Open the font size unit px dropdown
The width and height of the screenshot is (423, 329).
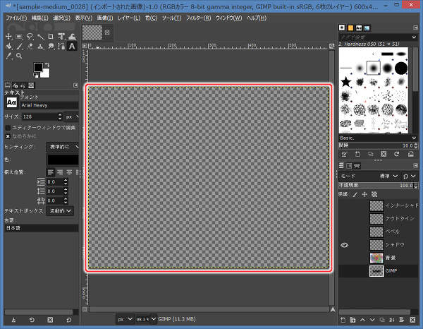[71, 116]
